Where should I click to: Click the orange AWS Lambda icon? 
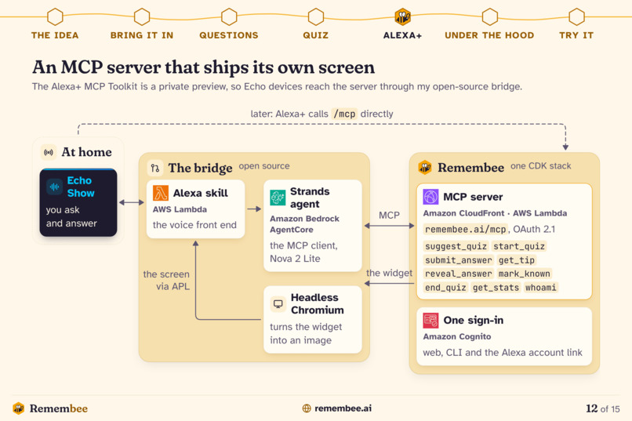point(161,193)
